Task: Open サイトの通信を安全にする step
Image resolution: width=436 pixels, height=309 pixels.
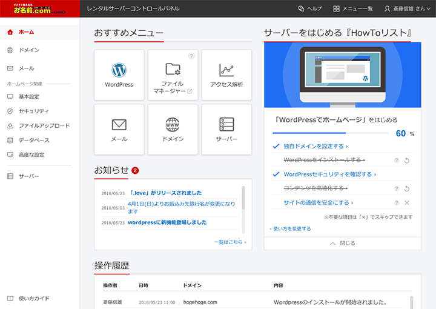Action: pos(319,202)
